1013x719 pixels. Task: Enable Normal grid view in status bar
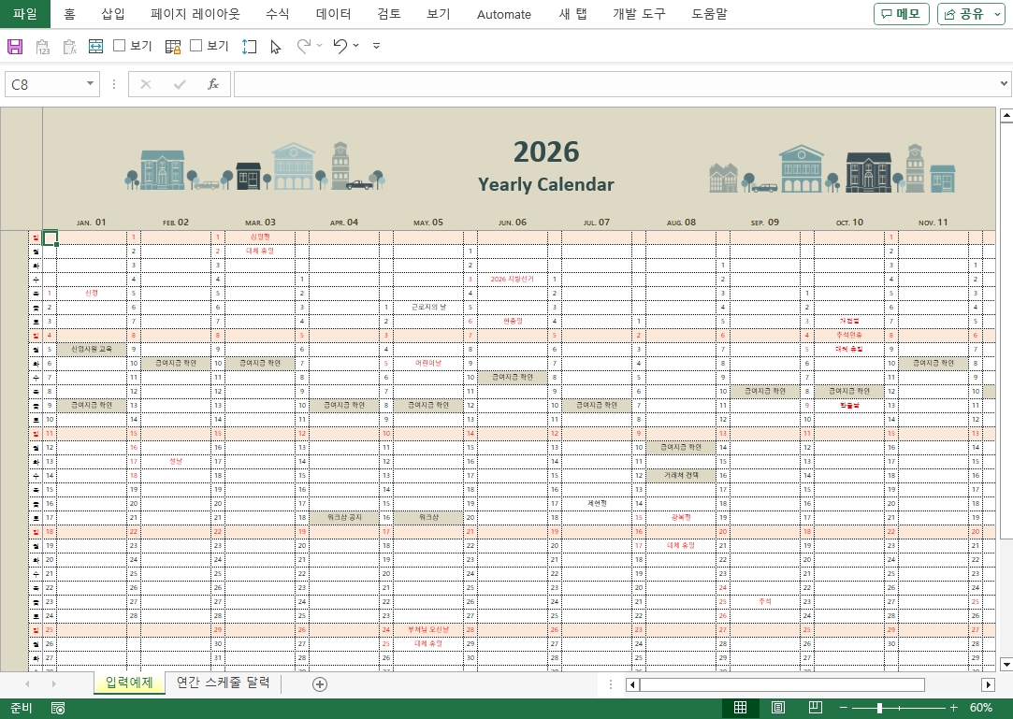[x=740, y=708]
